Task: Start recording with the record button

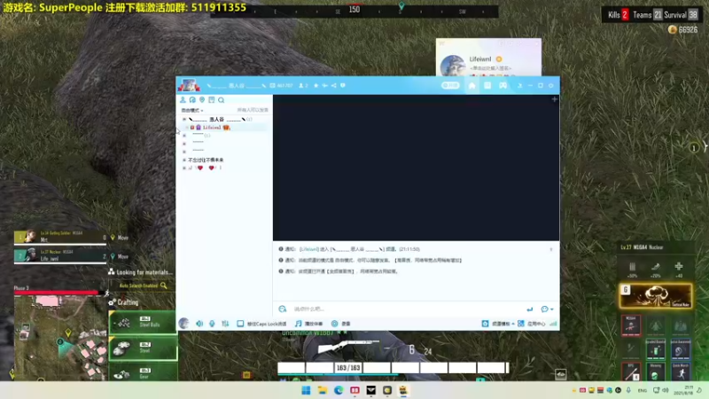Action: click(341, 324)
